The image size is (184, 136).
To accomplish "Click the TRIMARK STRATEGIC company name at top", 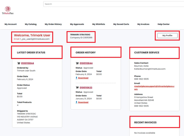I will [80, 34].
